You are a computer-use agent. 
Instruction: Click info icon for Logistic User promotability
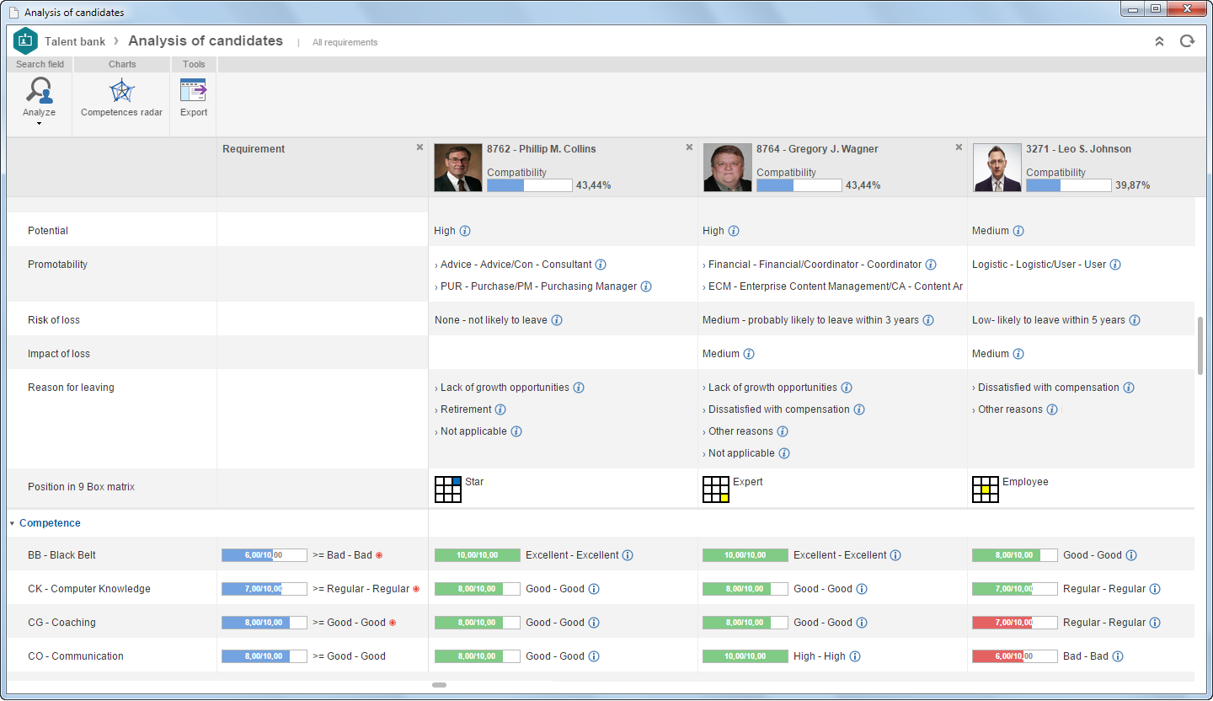click(x=1115, y=265)
